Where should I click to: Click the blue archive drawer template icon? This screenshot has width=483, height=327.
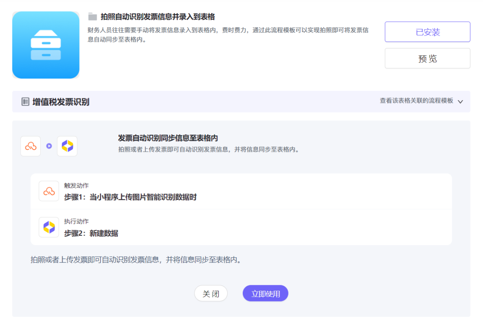click(x=46, y=45)
